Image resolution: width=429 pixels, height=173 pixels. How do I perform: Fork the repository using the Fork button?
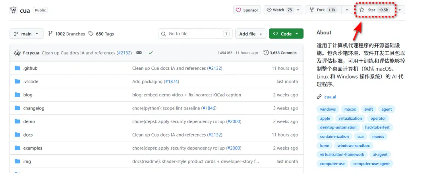[x=323, y=10]
